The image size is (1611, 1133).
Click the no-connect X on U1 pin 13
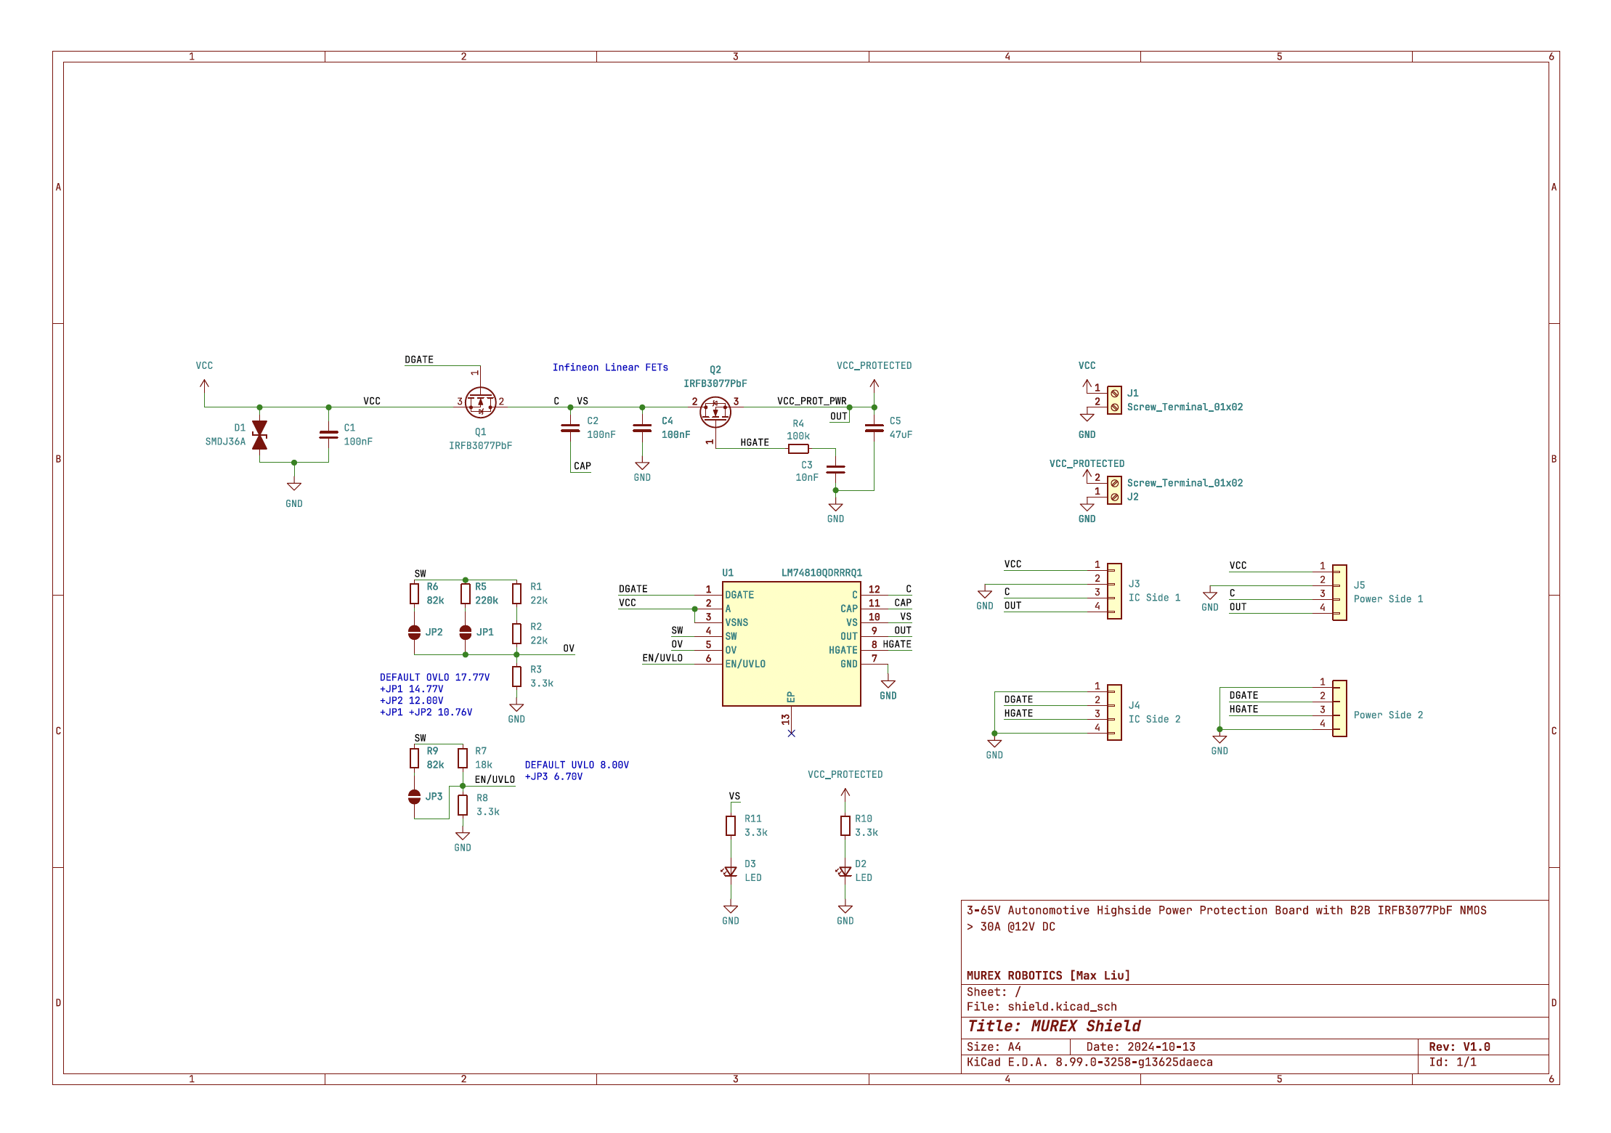point(791,734)
